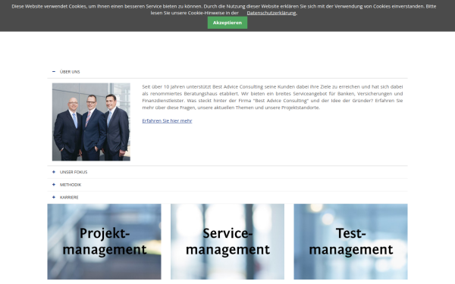Image resolution: width=455 pixels, height=284 pixels.
Task: Expand Karriere plus icon
Action: click(54, 198)
